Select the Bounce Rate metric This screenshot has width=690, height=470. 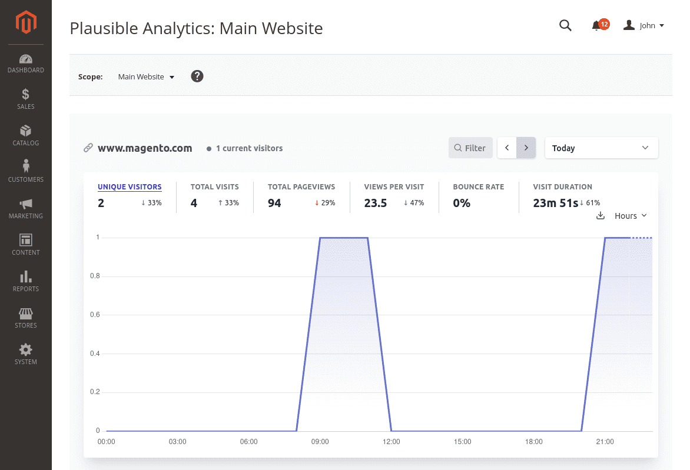click(478, 196)
